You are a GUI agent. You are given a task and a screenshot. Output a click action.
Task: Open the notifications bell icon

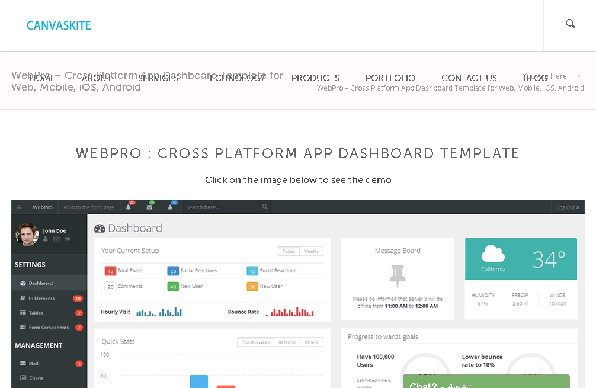coord(129,207)
